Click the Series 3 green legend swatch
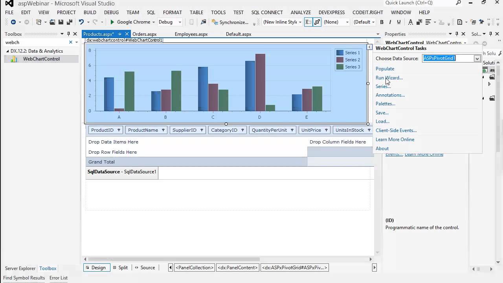The height and width of the screenshot is (283, 503). click(x=340, y=67)
